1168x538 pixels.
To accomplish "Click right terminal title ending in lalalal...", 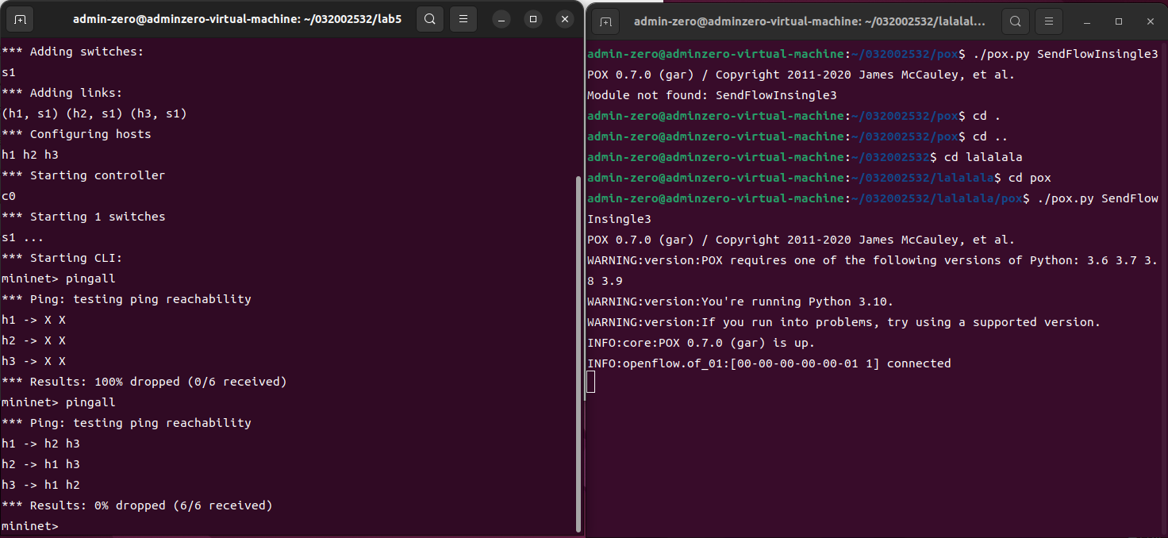I will [810, 21].
